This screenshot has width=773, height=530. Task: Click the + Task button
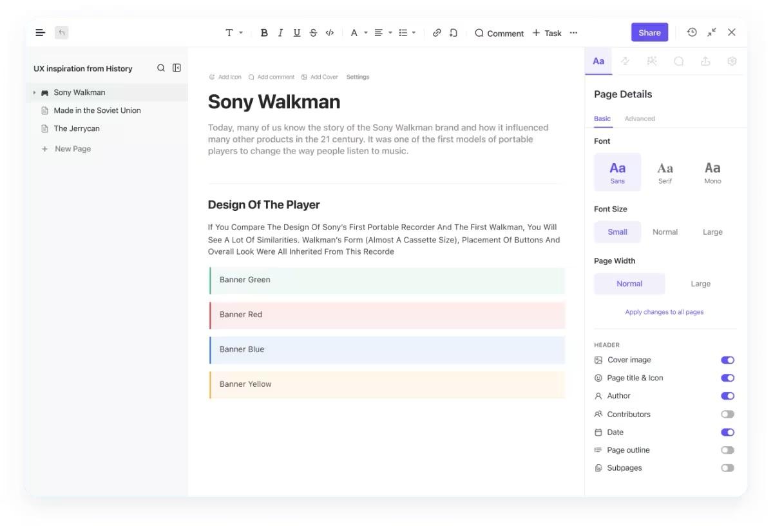pos(547,33)
